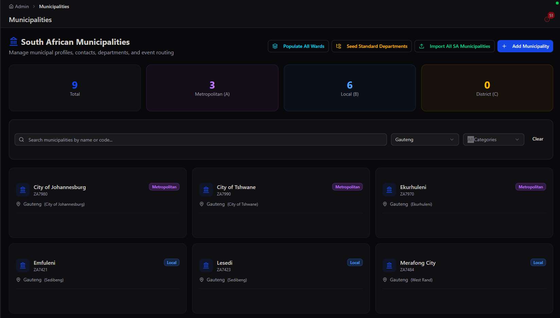Click the Emfuleni municipality building icon
Viewport: 560px width, 318px height.
[23, 265]
